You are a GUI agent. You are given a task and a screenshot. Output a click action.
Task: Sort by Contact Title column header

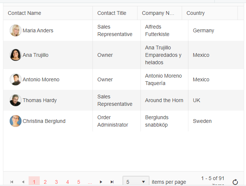point(112,13)
